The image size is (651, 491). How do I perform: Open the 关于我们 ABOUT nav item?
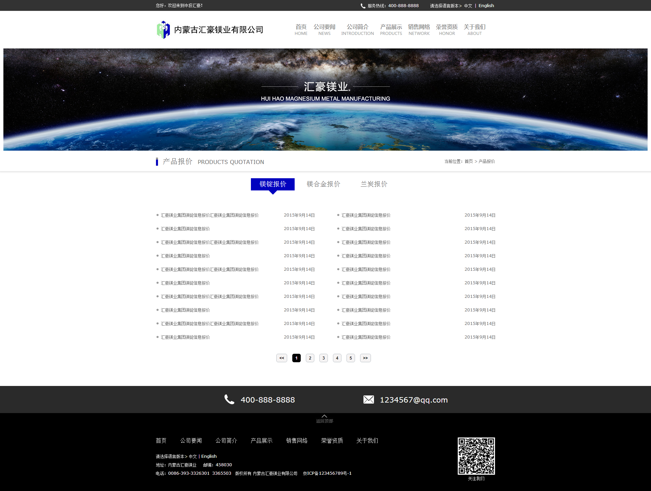[474, 29]
